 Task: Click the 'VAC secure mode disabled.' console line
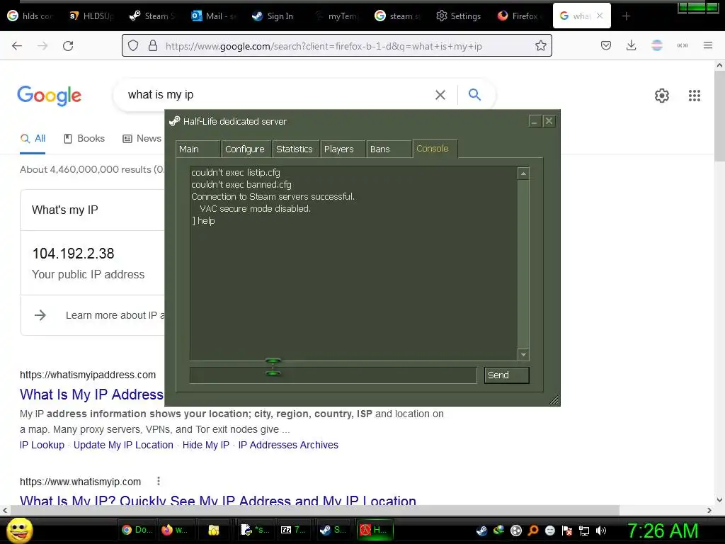pyautogui.click(x=255, y=209)
